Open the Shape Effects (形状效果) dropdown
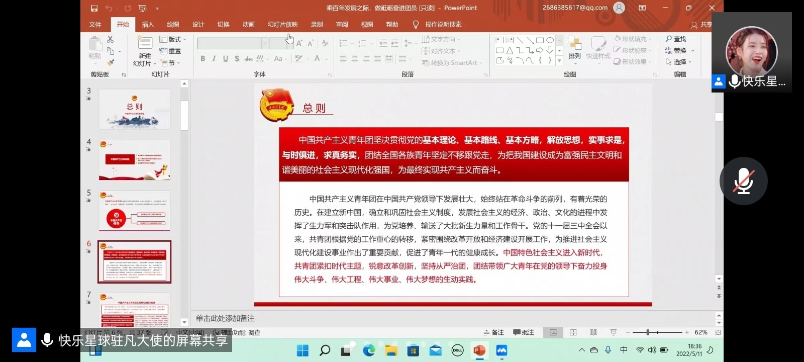Viewport: 804px width, 362px height. click(633, 62)
